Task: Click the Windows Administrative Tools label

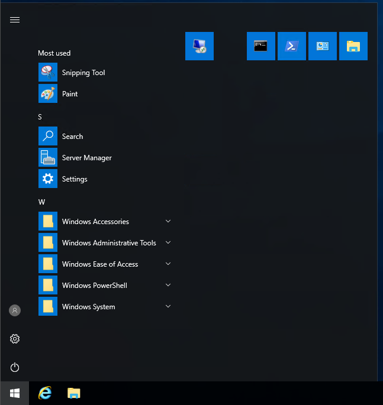Action: (109, 243)
